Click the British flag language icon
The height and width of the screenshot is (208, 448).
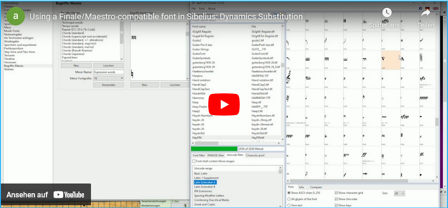pyautogui.click(x=435, y=8)
